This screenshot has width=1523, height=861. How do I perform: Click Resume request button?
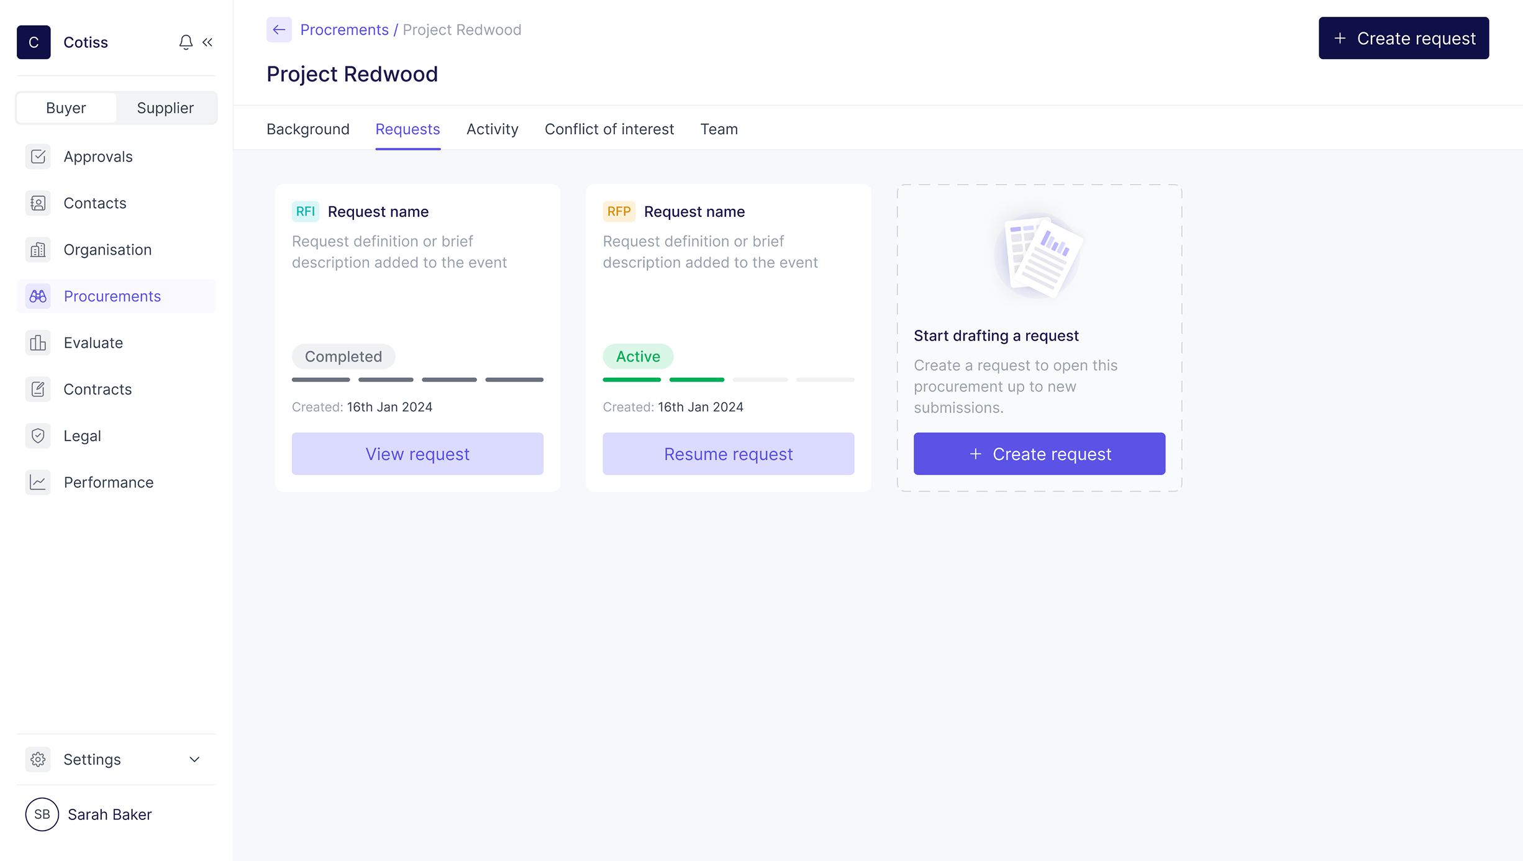click(728, 454)
